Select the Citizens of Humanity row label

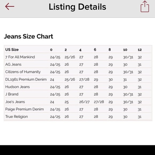pyautogui.click(x=23, y=72)
